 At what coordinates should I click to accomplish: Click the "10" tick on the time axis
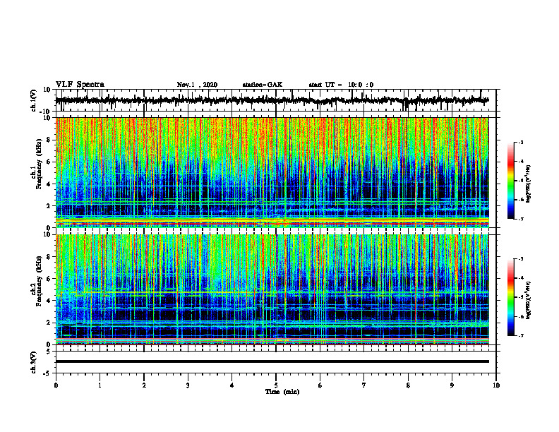(x=496, y=385)
